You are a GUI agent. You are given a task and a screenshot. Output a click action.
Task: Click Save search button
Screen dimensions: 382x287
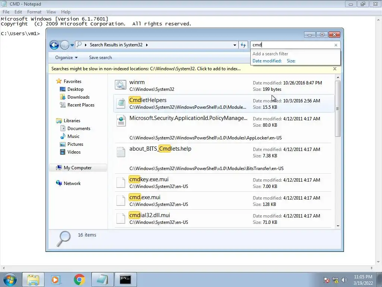(100, 58)
